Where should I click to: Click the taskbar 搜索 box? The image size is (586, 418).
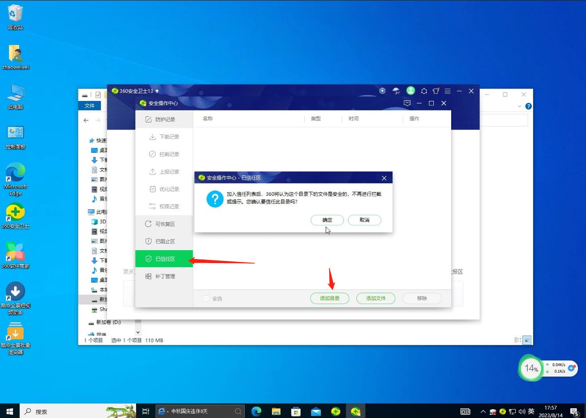(x=78, y=411)
